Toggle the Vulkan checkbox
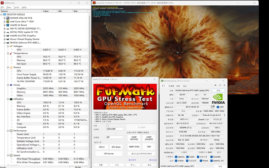Image resolution: width=269 pixels, height=168 pixels. point(176,161)
